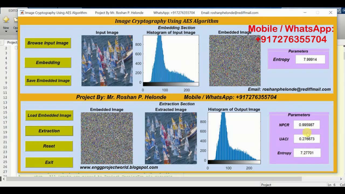
Task: Exit the application via Exit button
Action: tap(49, 162)
